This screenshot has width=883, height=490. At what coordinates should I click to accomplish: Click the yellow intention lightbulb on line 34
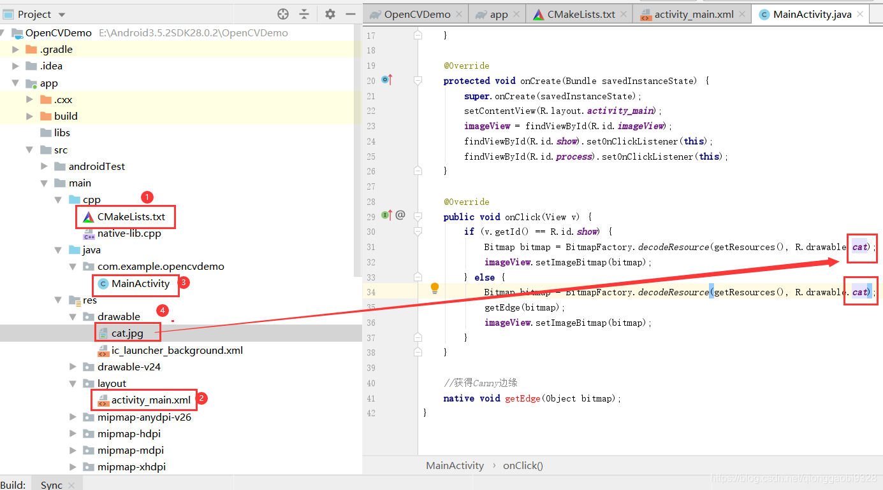[x=435, y=288]
